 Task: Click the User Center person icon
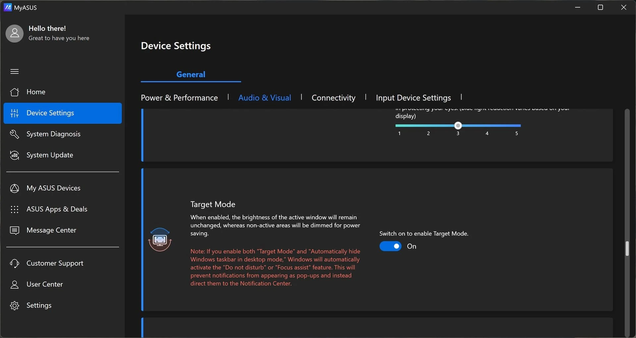point(15,284)
